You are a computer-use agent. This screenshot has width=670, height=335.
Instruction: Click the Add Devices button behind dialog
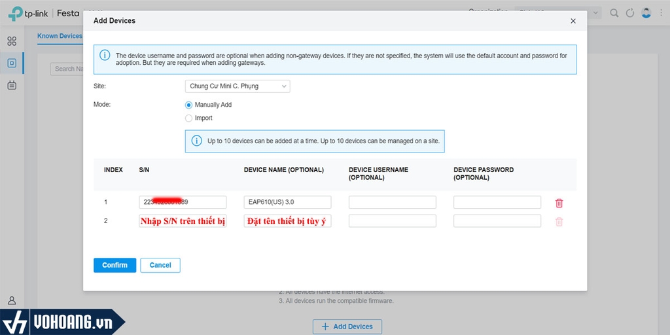(x=347, y=326)
